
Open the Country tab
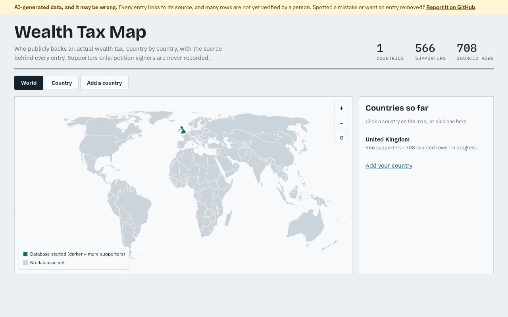(62, 83)
